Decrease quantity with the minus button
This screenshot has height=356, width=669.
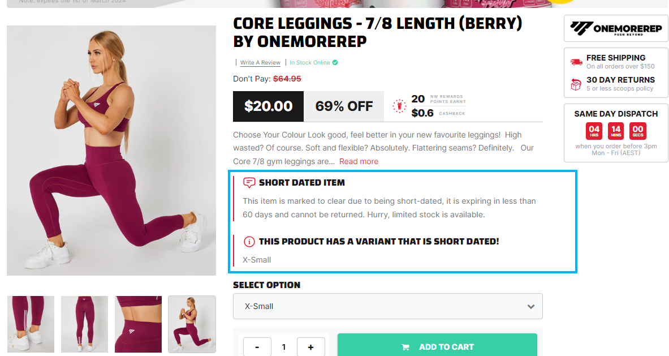[257, 347]
